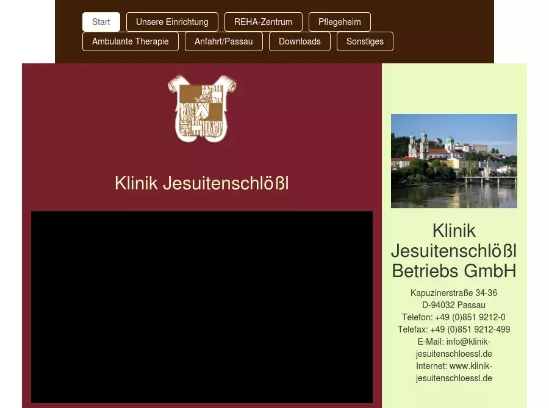Select Pflegeheim in the navigation bar
549x408 pixels.
pos(339,22)
